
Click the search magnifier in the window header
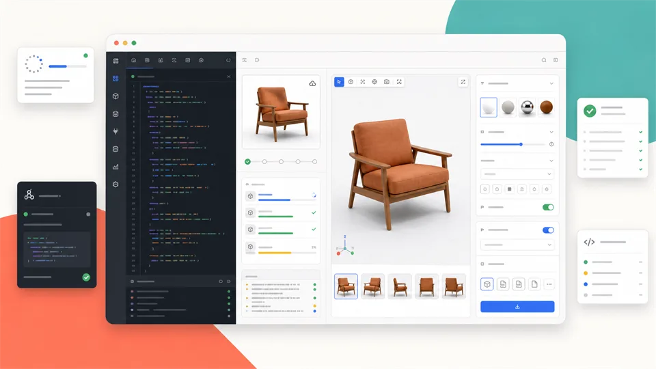tap(544, 60)
